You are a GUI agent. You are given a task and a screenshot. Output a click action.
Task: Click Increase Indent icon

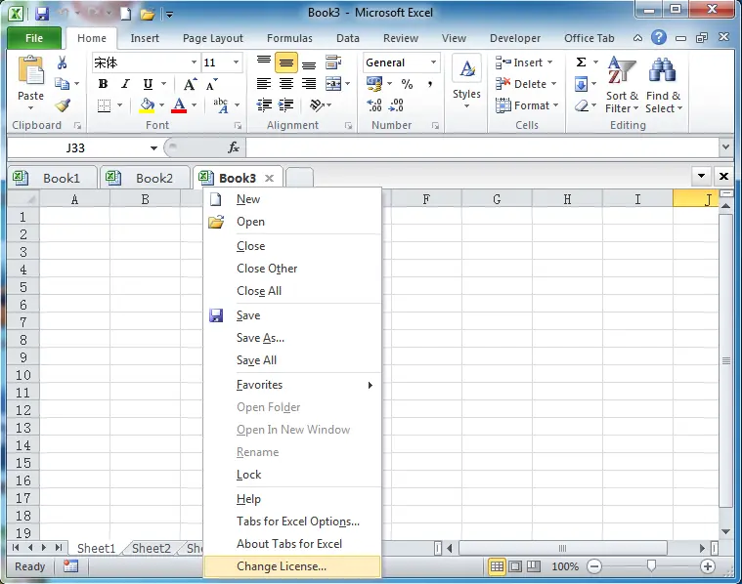coord(285,104)
